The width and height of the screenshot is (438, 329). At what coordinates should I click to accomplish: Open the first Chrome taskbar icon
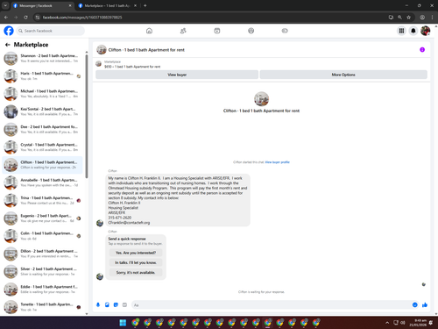[135, 323]
